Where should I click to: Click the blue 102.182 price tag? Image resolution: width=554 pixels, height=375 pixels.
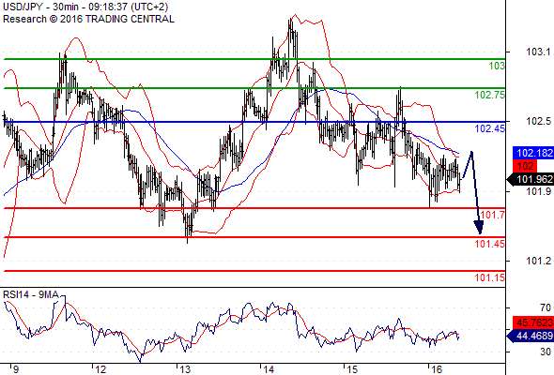532,153
